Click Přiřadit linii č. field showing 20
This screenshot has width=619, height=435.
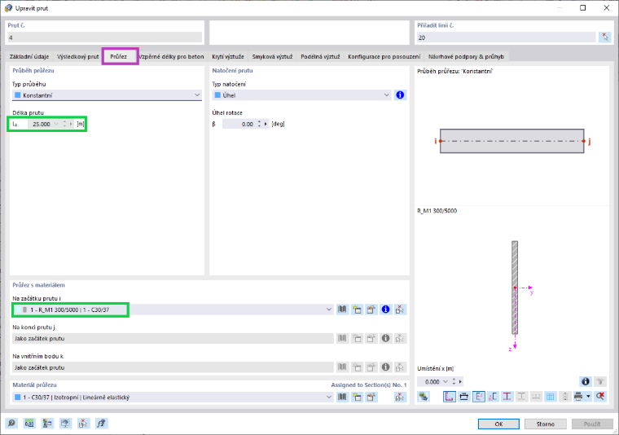click(506, 37)
